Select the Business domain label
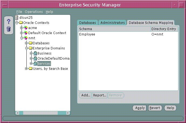The width and height of the screenshot is (186, 123). (44, 53)
